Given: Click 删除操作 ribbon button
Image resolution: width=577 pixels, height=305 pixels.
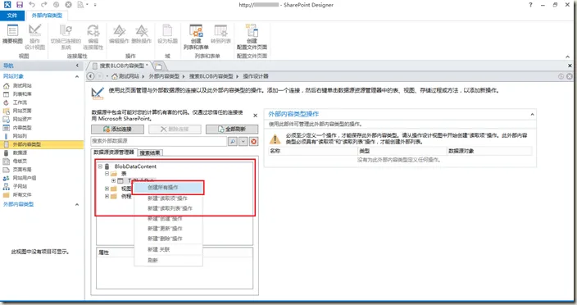Looking at the screenshot, I should [x=141, y=34].
